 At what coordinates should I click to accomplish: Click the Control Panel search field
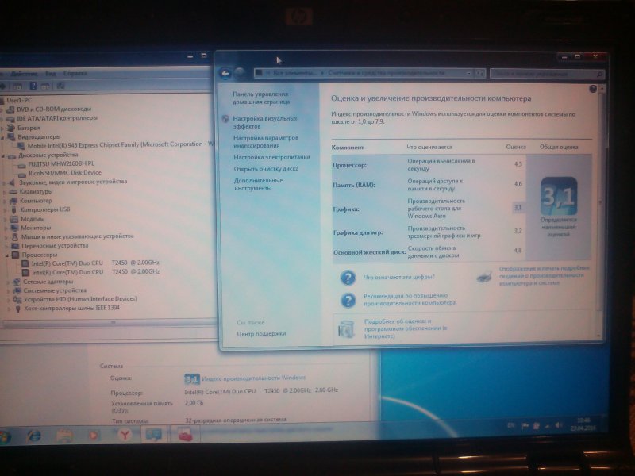(546, 73)
